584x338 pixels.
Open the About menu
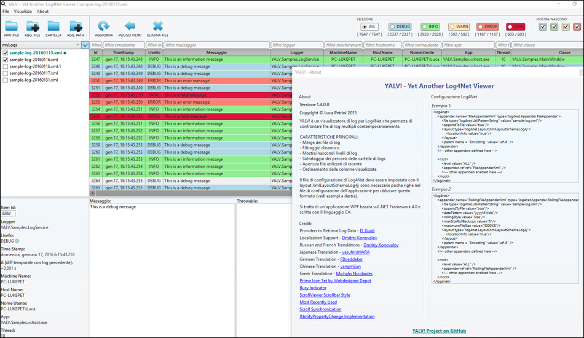click(42, 11)
